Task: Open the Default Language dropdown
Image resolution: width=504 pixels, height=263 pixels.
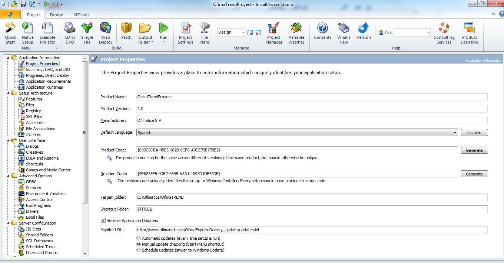Action: [455, 133]
